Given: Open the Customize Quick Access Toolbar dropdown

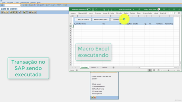Looking at the screenshot, I should coord(115,9).
